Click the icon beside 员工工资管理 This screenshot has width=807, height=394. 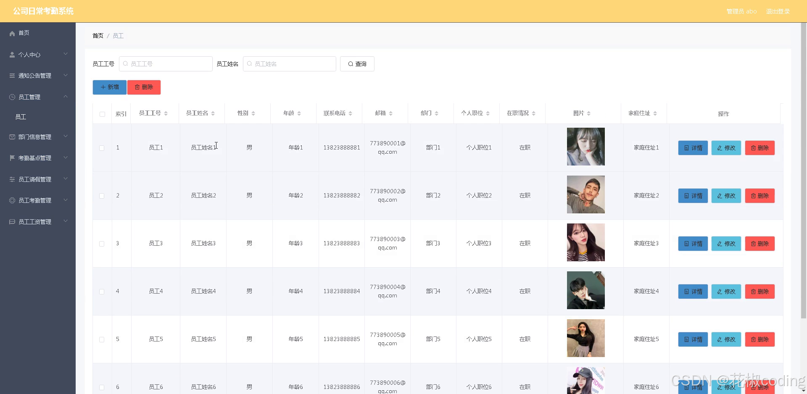(12, 222)
